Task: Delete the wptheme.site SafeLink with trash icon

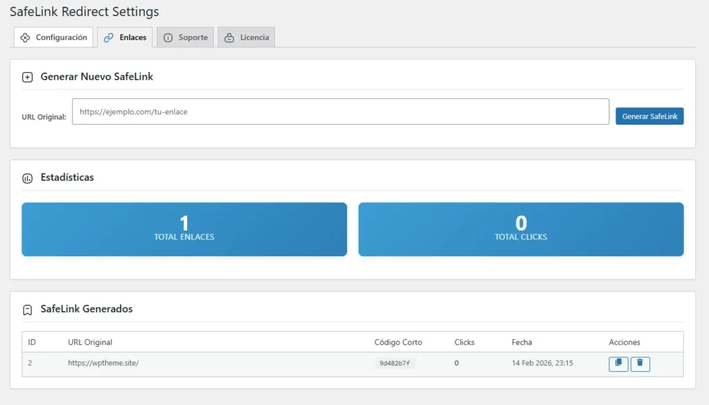Action: click(x=640, y=363)
